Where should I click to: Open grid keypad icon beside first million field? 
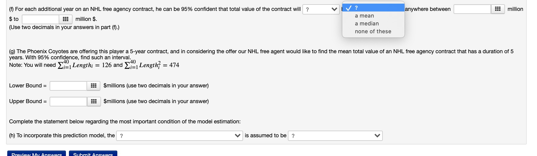(x=498, y=9)
